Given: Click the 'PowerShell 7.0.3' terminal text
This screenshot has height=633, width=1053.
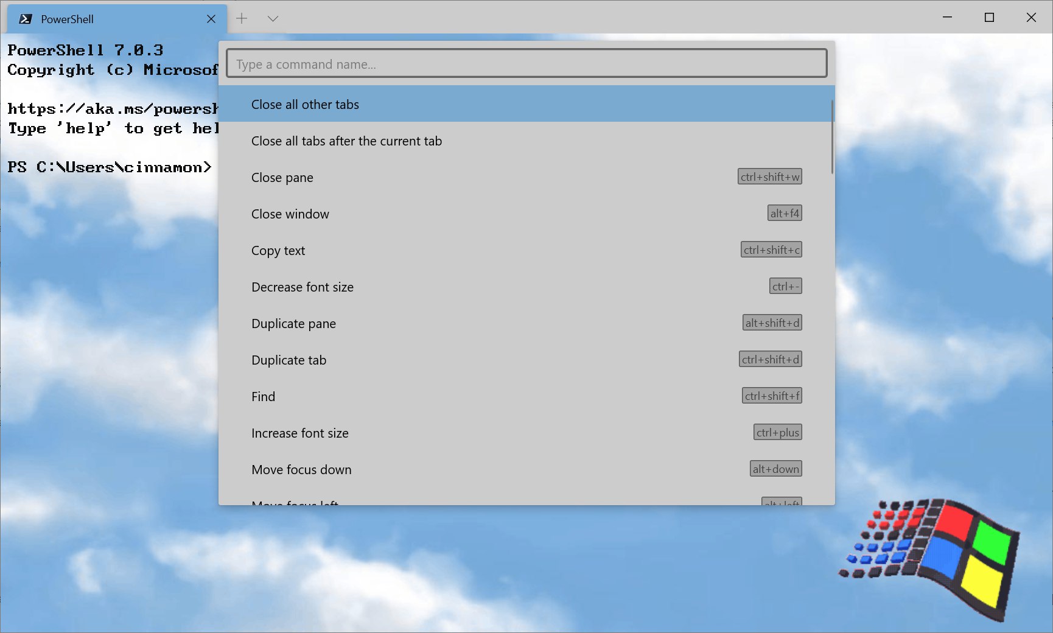Looking at the screenshot, I should point(85,50).
